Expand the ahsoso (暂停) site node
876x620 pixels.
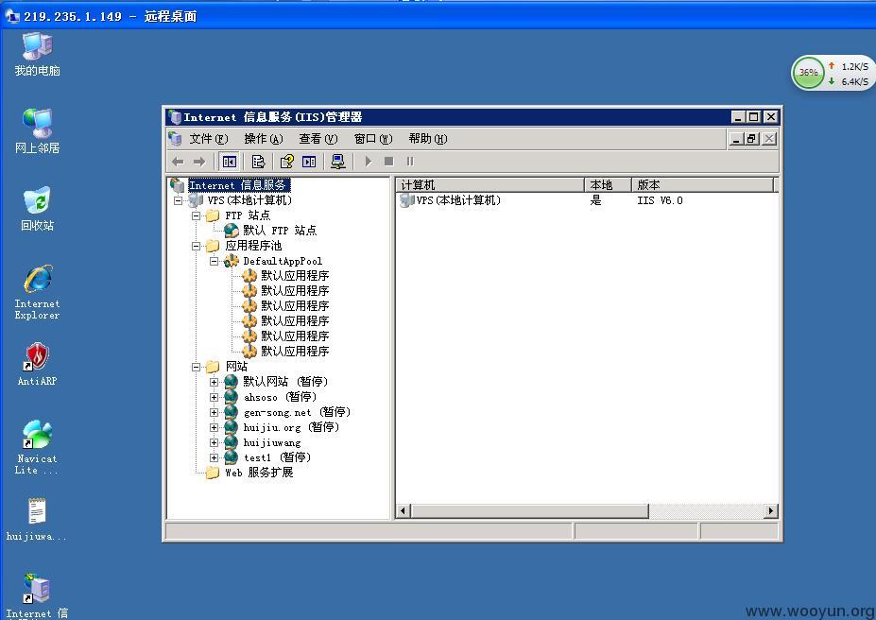tap(214, 397)
